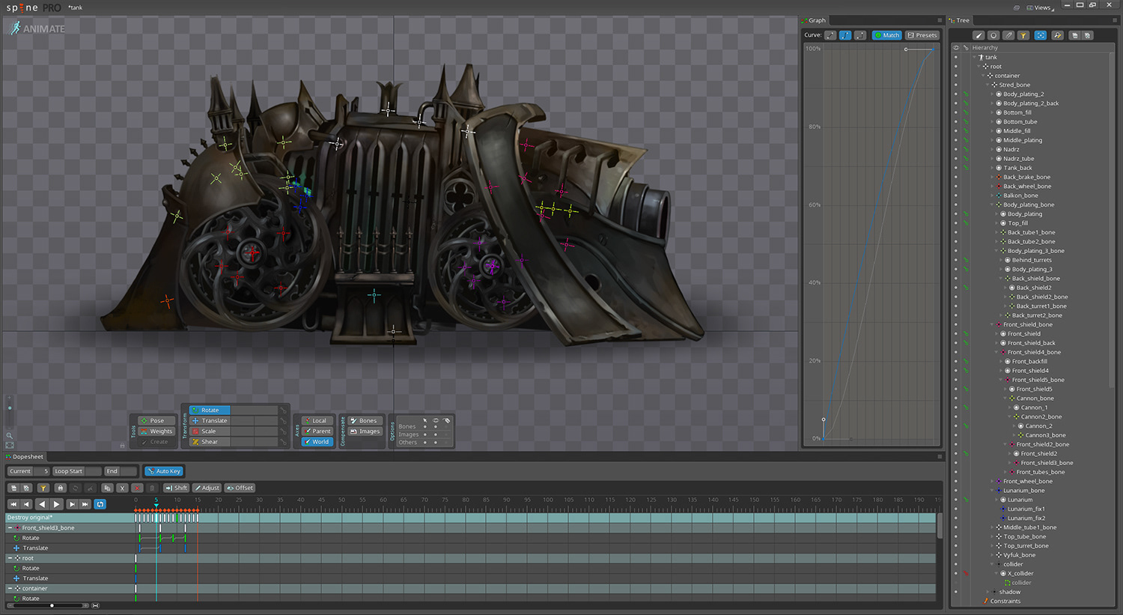Select the stepped curve type icon
Image resolution: width=1123 pixels, height=615 pixels.
pyautogui.click(x=860, y=35)
